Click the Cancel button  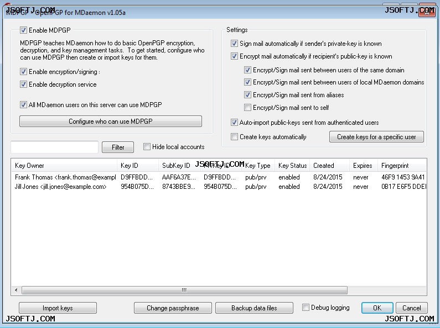(412, 308)
